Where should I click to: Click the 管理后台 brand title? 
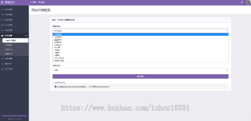point(10,2)
